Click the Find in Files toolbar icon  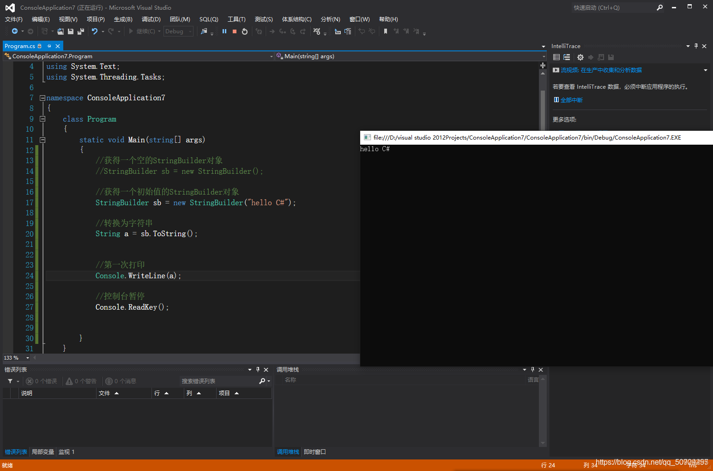click(204, 31)
